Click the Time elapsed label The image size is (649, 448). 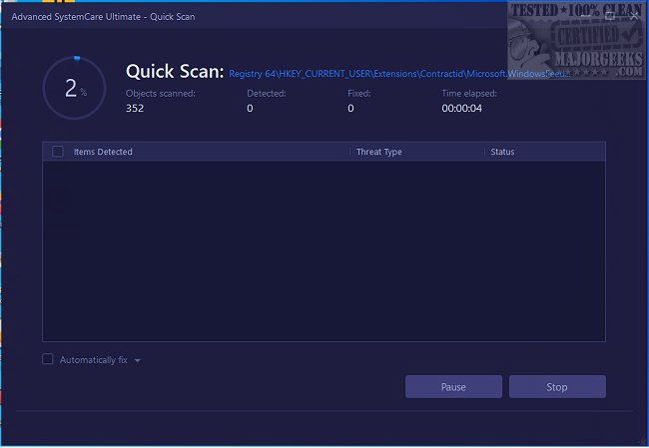[x=469, y=94]
